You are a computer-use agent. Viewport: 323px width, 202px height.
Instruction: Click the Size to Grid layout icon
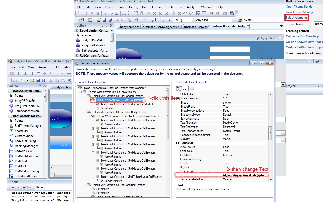point(141,14)
